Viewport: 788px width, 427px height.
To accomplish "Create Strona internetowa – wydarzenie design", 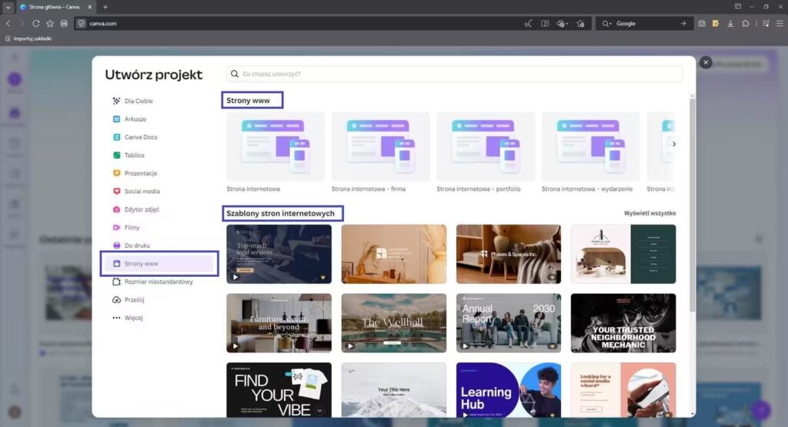I will (590, 146).
